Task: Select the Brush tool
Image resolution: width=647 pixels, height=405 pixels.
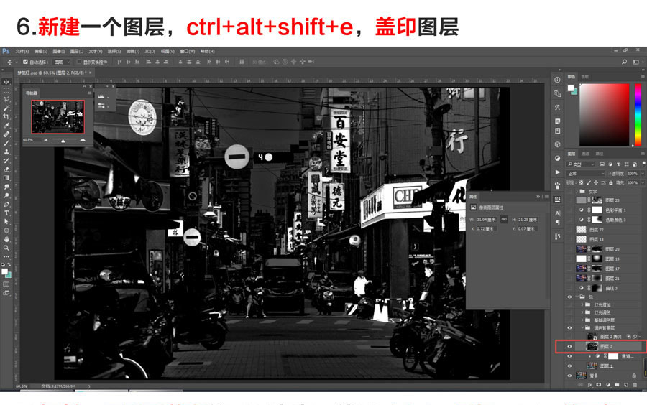Action: (x=6, y=143)
